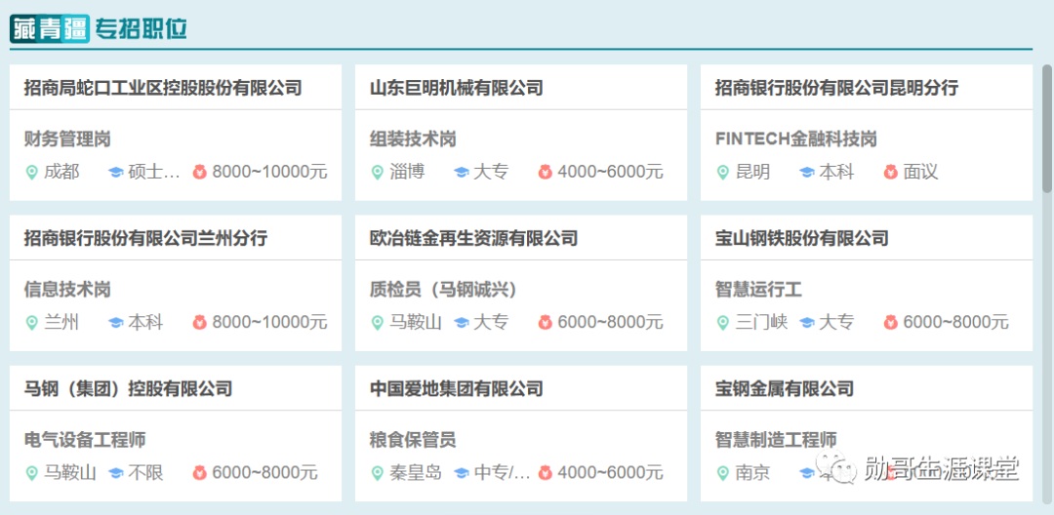The image size is (1054, 515).
Task: Click location pin icon beside 南京
Action: [722, 473]
